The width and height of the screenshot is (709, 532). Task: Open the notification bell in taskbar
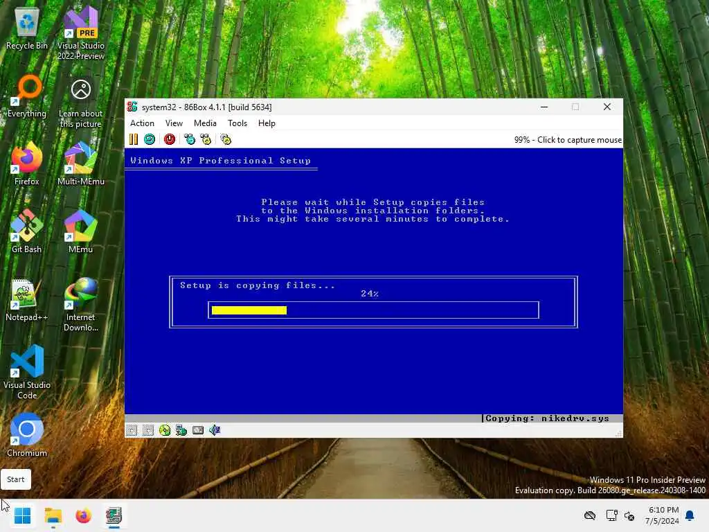pyautogui.click(x=690, y=515)
